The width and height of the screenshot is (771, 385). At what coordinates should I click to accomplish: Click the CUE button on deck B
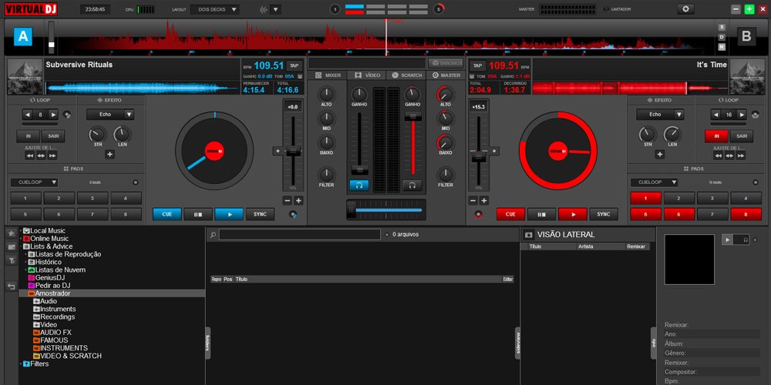tap(511, 214)
